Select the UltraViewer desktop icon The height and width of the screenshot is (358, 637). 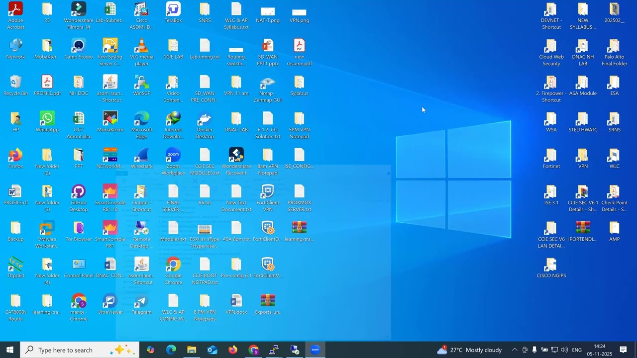[110, 304]
